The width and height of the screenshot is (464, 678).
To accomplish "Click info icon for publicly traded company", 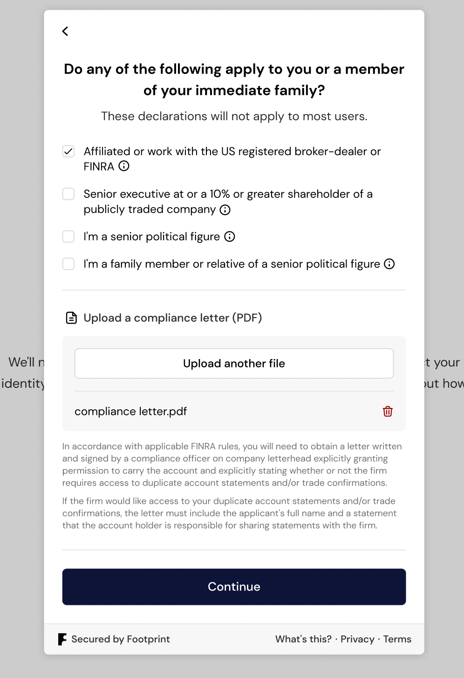I will tap(225, 210).
